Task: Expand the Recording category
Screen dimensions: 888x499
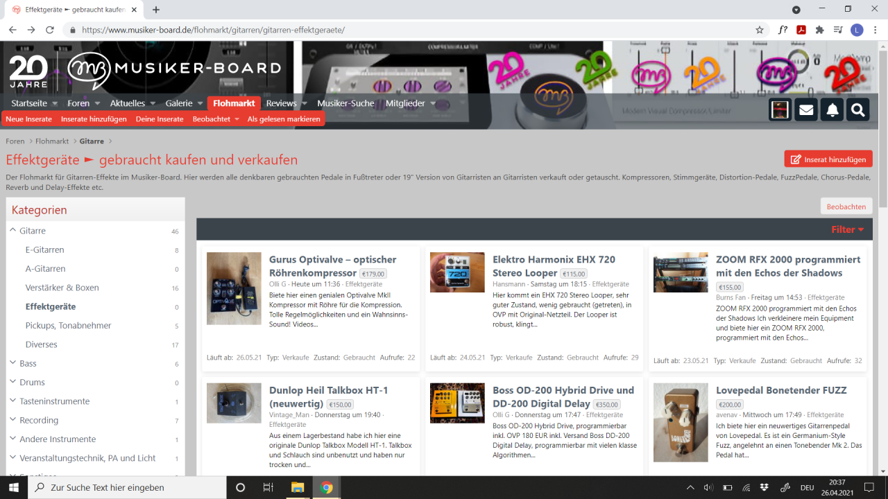Action: [x=12, y=419]
